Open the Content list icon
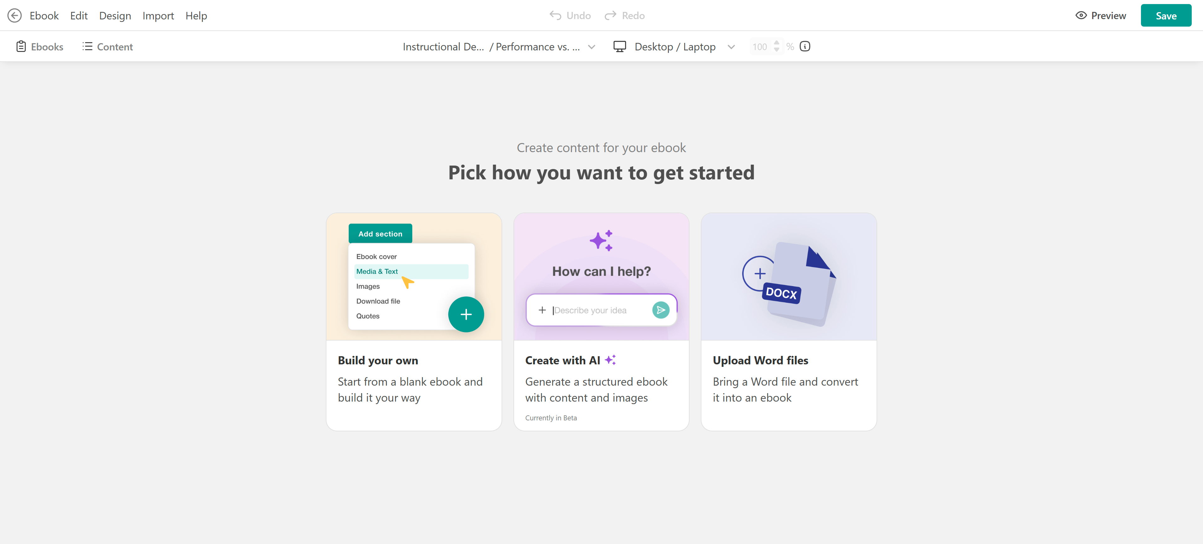The height and width of the screenshot is (544, 1203). (87, 46)
